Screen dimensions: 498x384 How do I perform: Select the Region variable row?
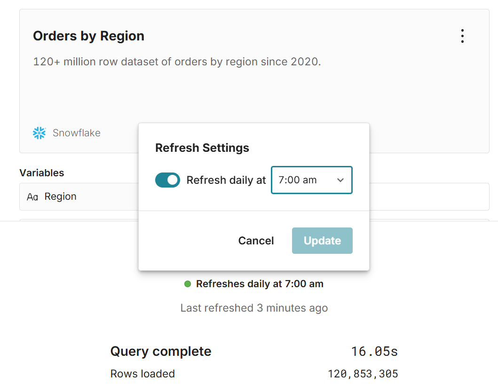click(x=80, y=196)
